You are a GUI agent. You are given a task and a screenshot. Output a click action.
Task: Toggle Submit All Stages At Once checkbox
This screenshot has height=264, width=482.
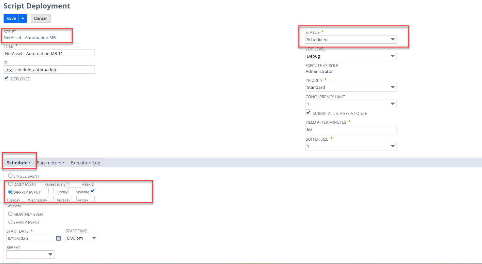309,112
